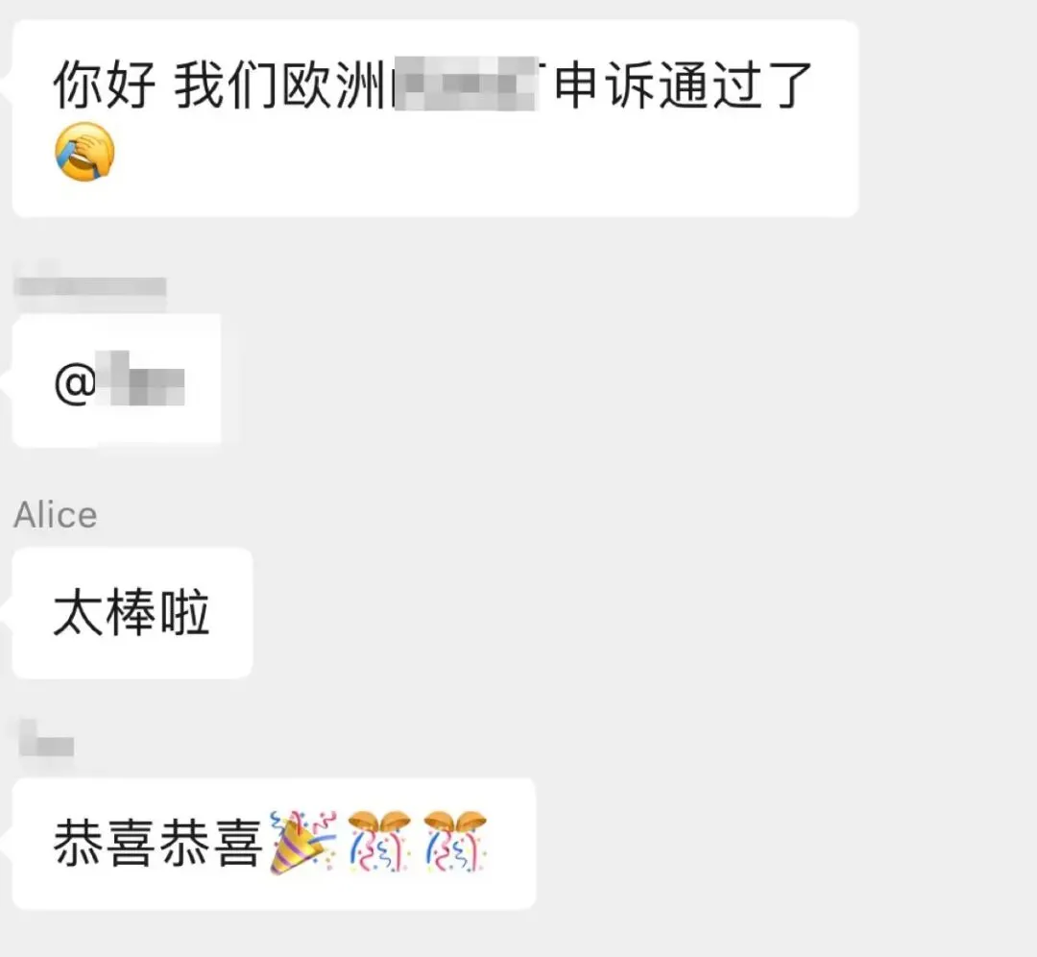This screenshot has height=957, width=1037.
Task: Click the 你好 greeting in the first message
Action: [x=105, y=85]
